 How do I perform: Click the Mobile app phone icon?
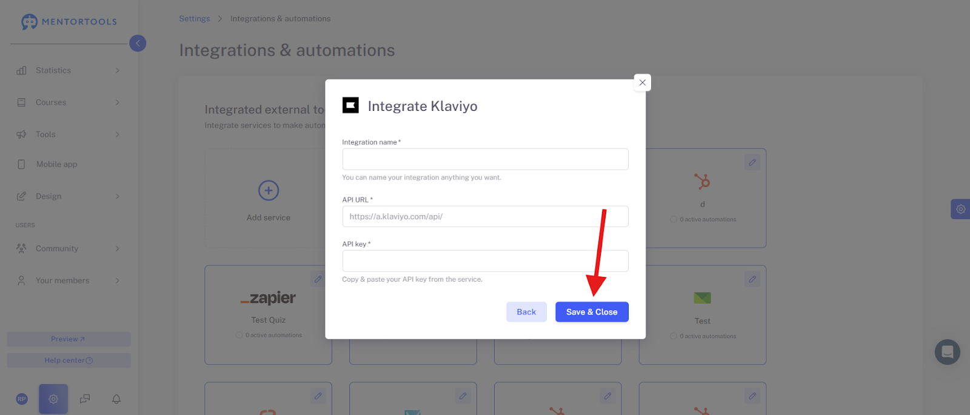[21, 164]
